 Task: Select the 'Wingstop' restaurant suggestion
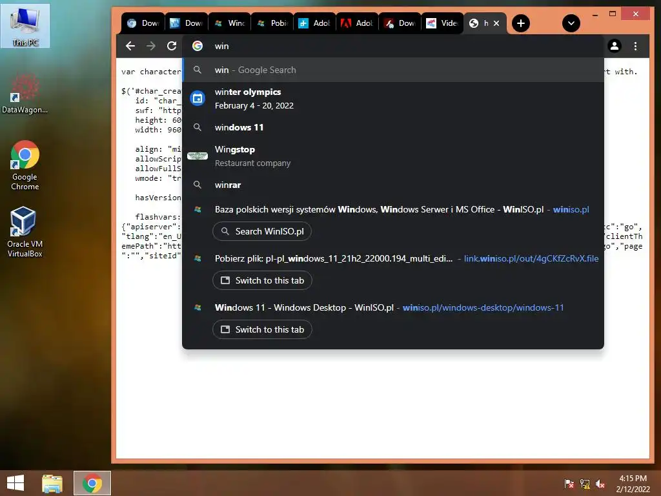pyautogui.click(x=393, y=156)
